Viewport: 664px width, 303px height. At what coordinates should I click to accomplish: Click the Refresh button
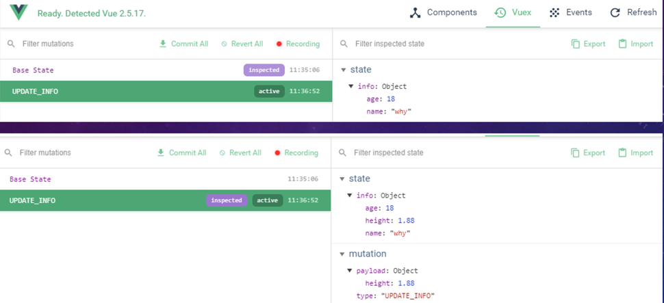(x=633, y=12)
